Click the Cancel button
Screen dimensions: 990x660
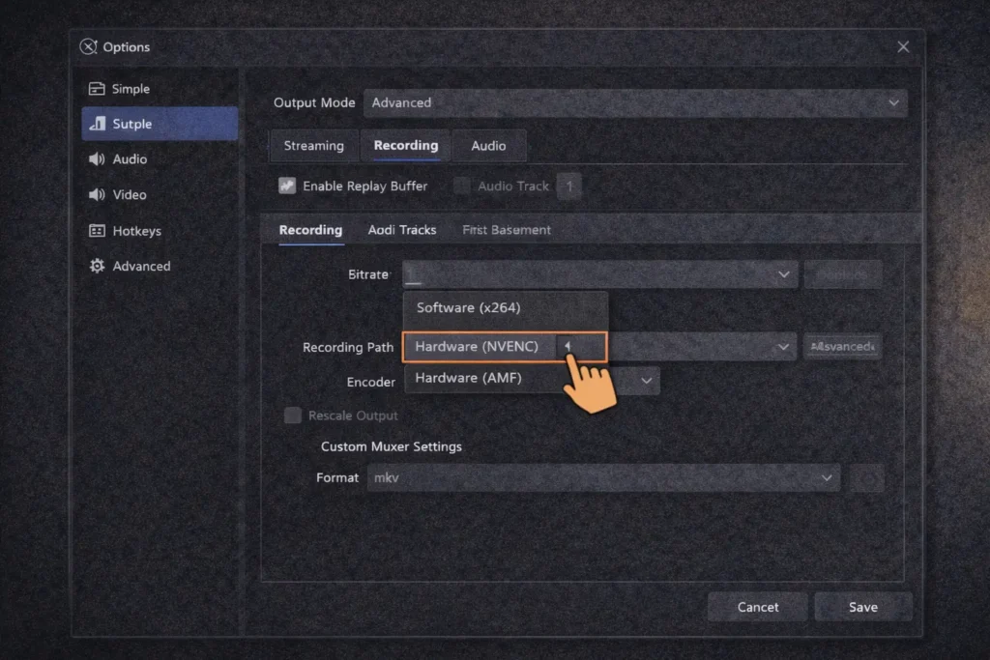click(x=757, y=607)
